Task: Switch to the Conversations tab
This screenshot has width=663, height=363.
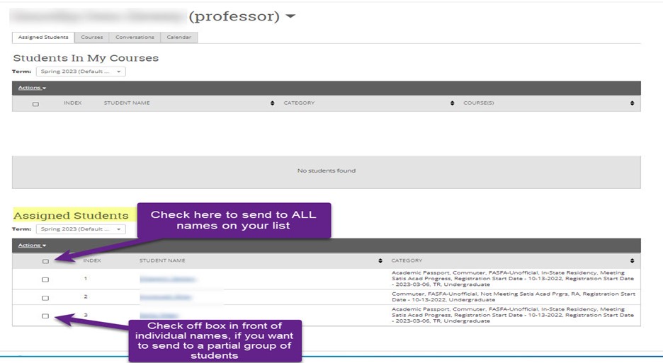Action: tap(135, 38)
